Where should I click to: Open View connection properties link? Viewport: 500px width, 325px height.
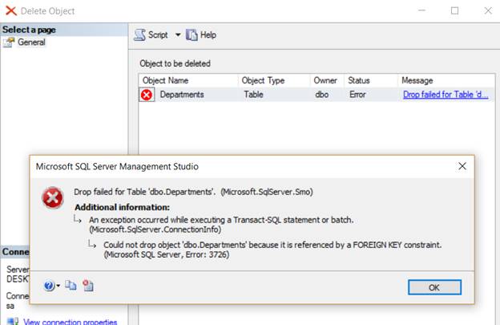[x=71, y=322]
